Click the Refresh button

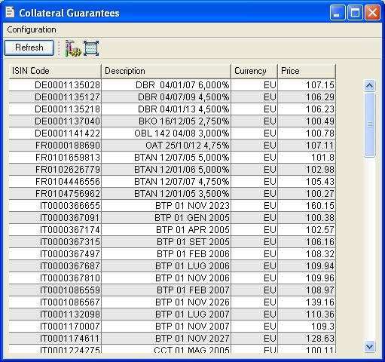coord(29,48)
